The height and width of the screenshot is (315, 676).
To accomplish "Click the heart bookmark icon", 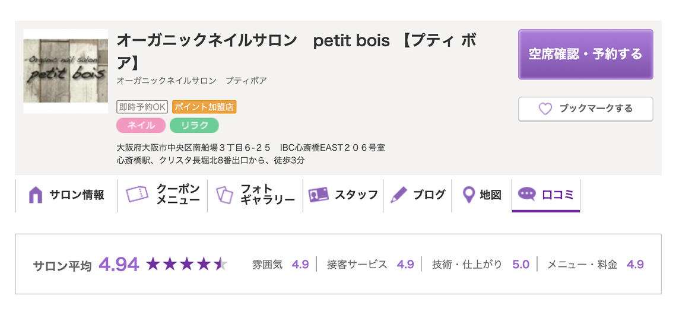I will tap(545, 109).
